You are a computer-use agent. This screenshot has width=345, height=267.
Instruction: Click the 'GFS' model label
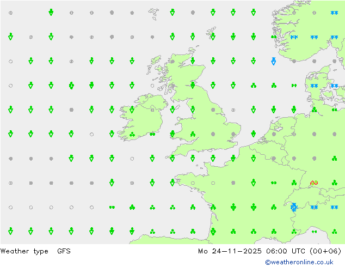64,251
